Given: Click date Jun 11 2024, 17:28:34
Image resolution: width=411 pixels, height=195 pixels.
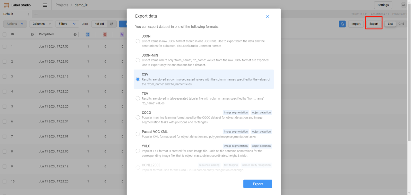Looking at the screenshot, I should (54, 121).
